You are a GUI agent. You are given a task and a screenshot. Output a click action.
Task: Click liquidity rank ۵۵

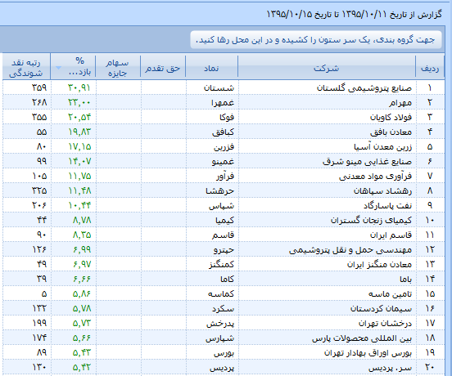tap(42, 132)
